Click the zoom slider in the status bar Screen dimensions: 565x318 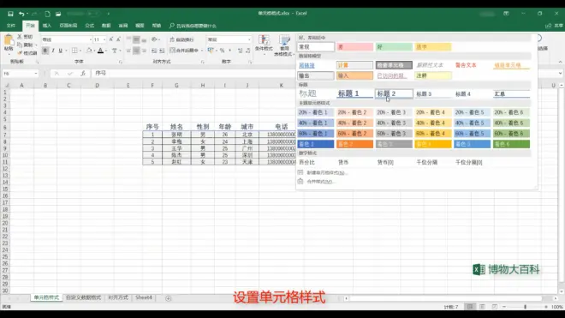coord(525,307)
